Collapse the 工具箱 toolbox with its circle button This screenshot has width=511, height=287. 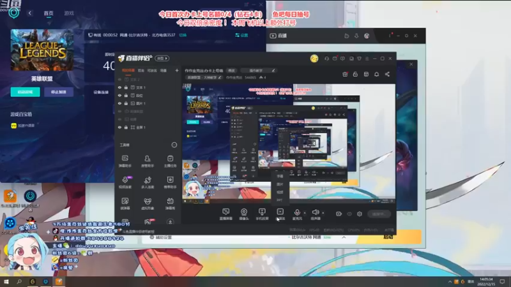174,145
